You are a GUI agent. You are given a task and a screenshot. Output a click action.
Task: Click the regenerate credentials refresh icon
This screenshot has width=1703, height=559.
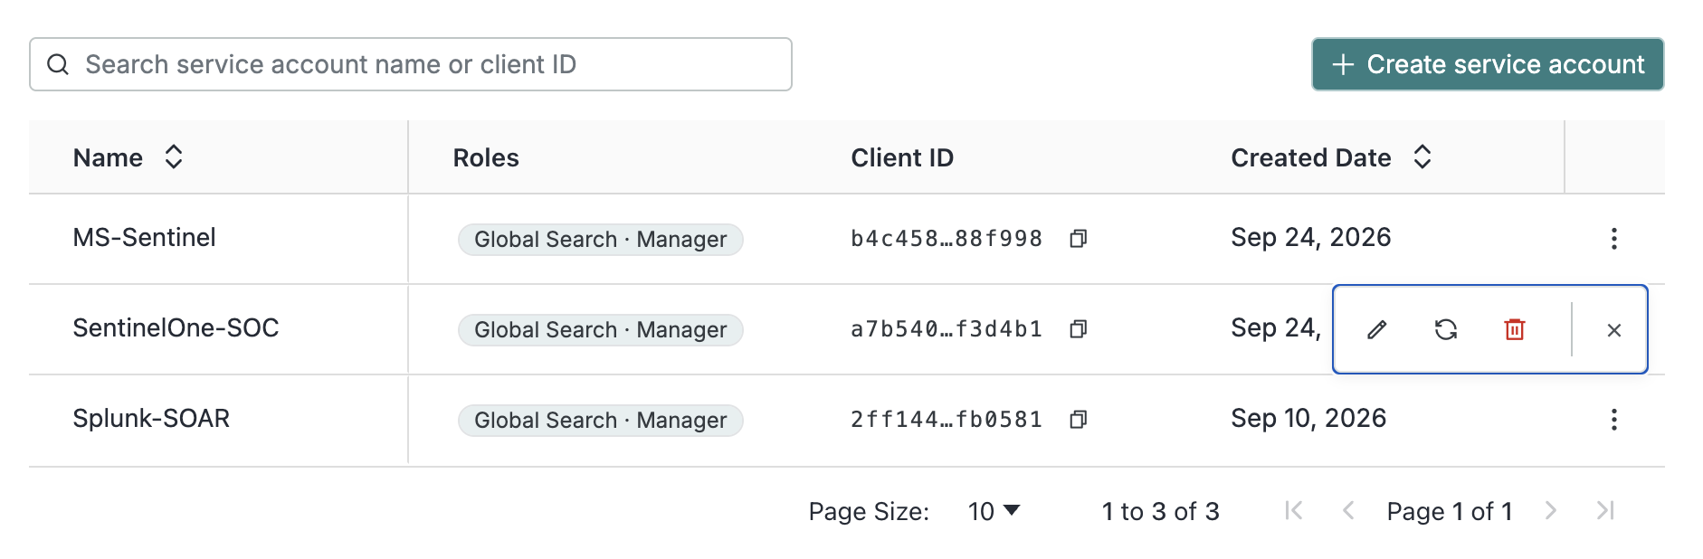click(1446, 330)
